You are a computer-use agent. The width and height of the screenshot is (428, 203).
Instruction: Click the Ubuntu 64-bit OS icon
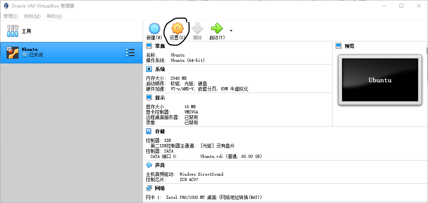(x=13, y=53)
